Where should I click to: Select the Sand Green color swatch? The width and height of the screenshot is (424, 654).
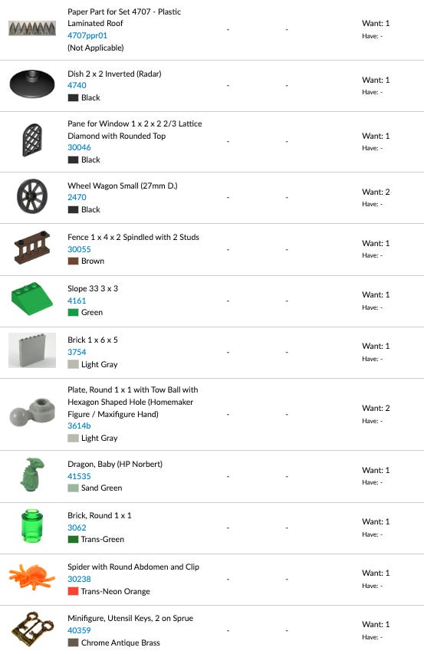[73, 488]
